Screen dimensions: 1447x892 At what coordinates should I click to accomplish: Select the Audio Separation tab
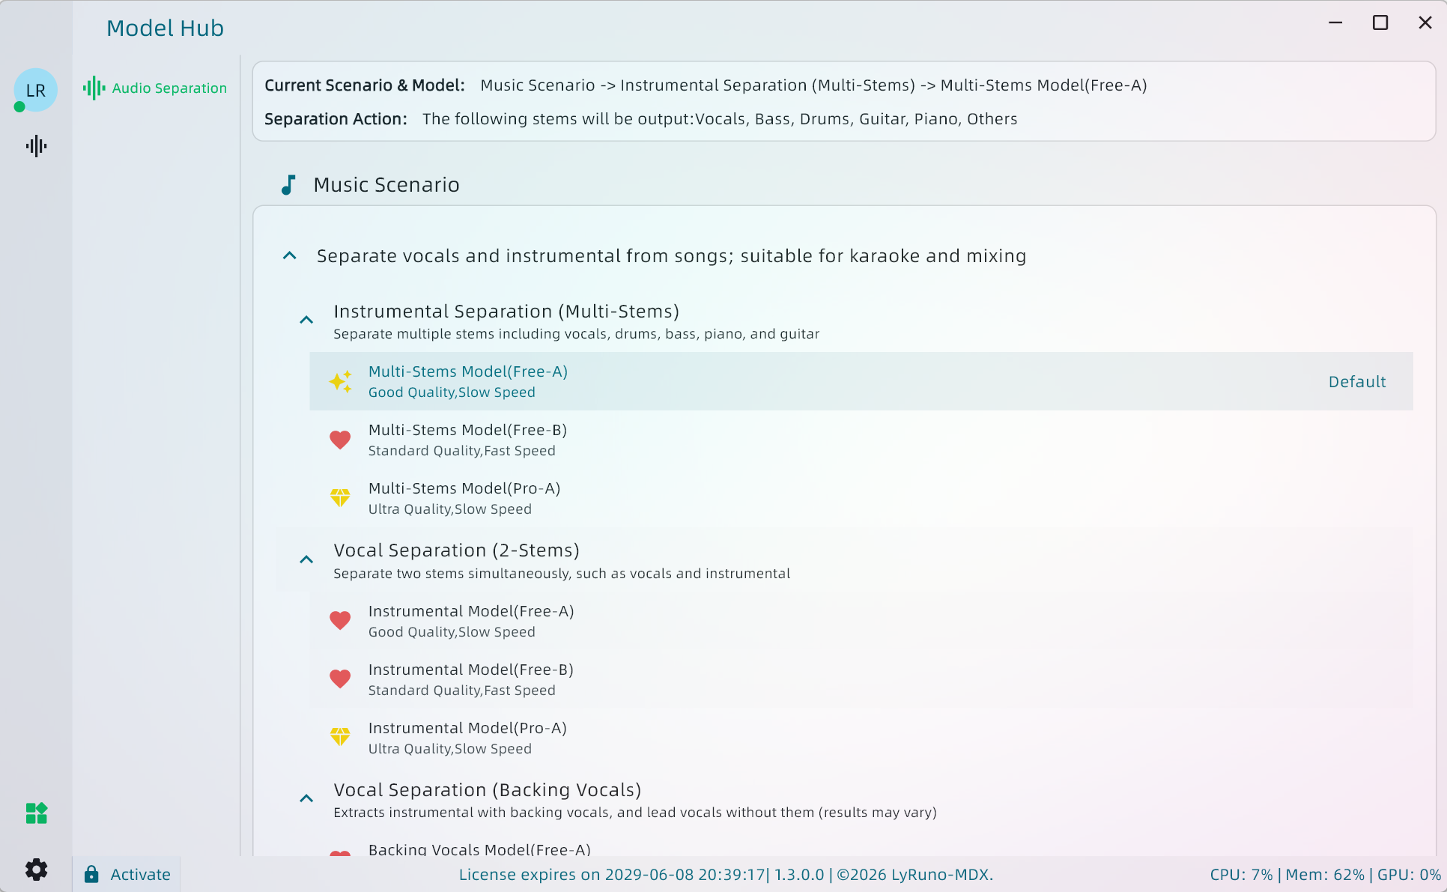click(156, 88)
